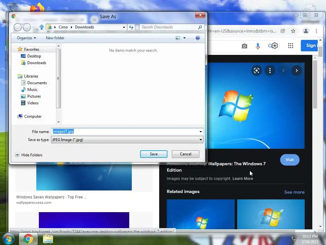Click the Windows 7 wallpaper preview image
The height and width of the screenshot is (245, 326).
point(256,106)
